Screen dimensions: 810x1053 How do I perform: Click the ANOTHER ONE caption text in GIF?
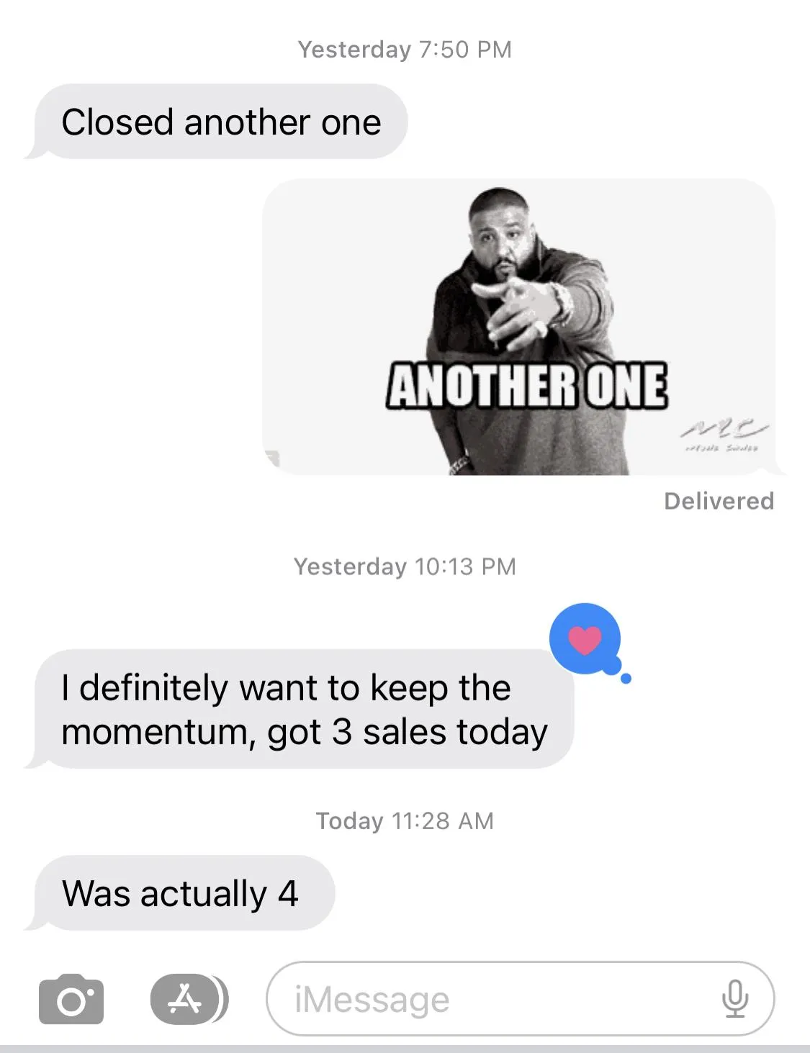526,386
